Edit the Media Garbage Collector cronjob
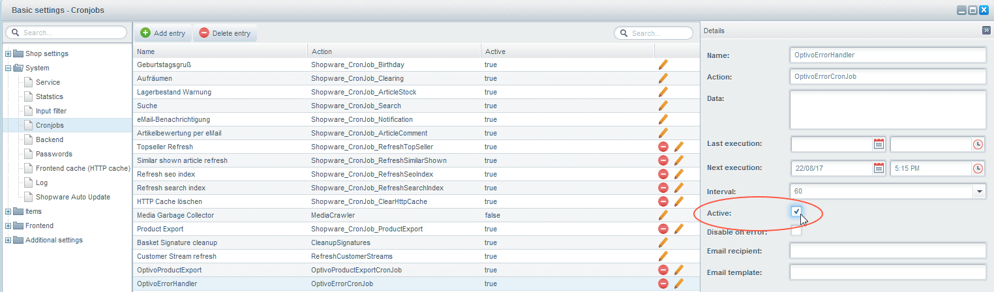Viewport: 994px width, 292px height. click(x=663, y=215)
